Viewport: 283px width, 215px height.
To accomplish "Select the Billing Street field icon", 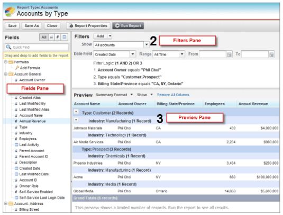I will (16, 210).
